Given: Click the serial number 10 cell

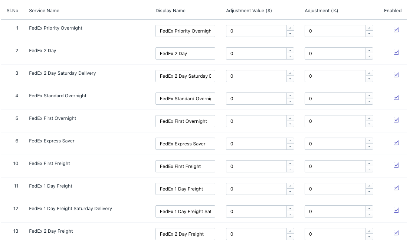Looking at the screenshot, I should (16, 164).
